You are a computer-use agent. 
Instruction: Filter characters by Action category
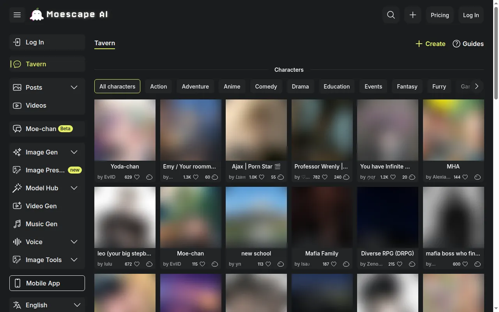click(x=159, y=87)
